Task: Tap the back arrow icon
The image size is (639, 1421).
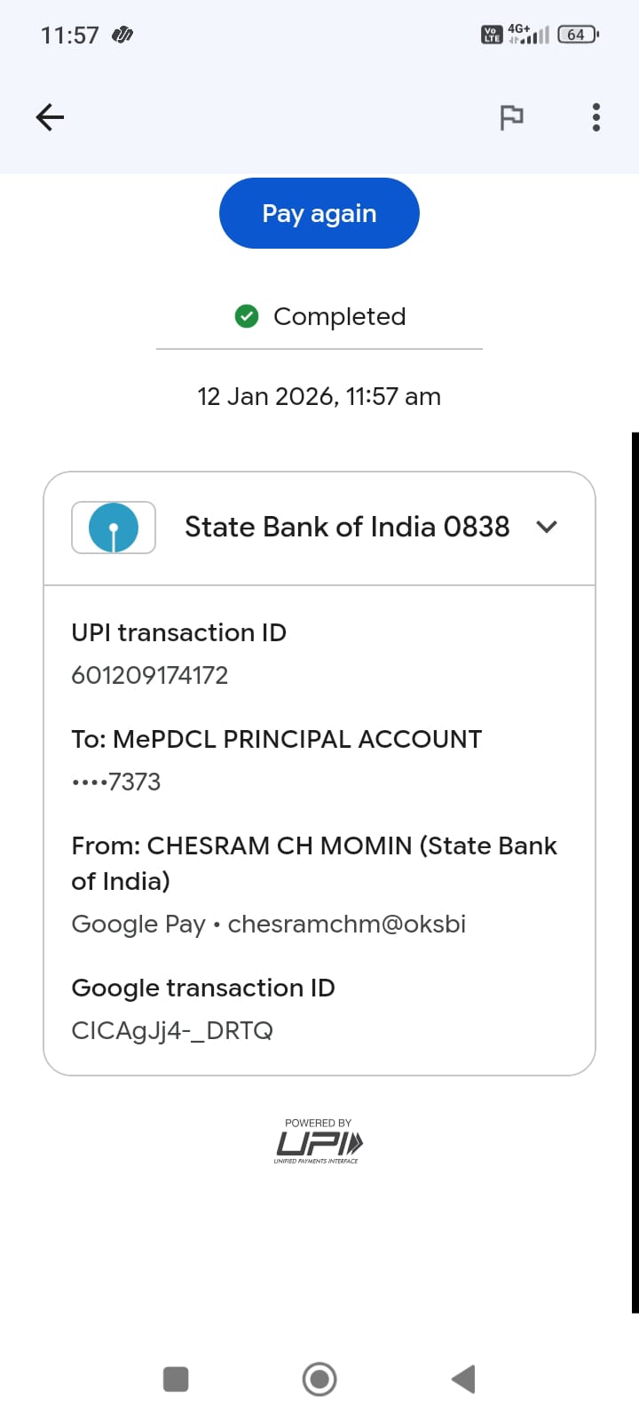Action: [x=50, y=117]
